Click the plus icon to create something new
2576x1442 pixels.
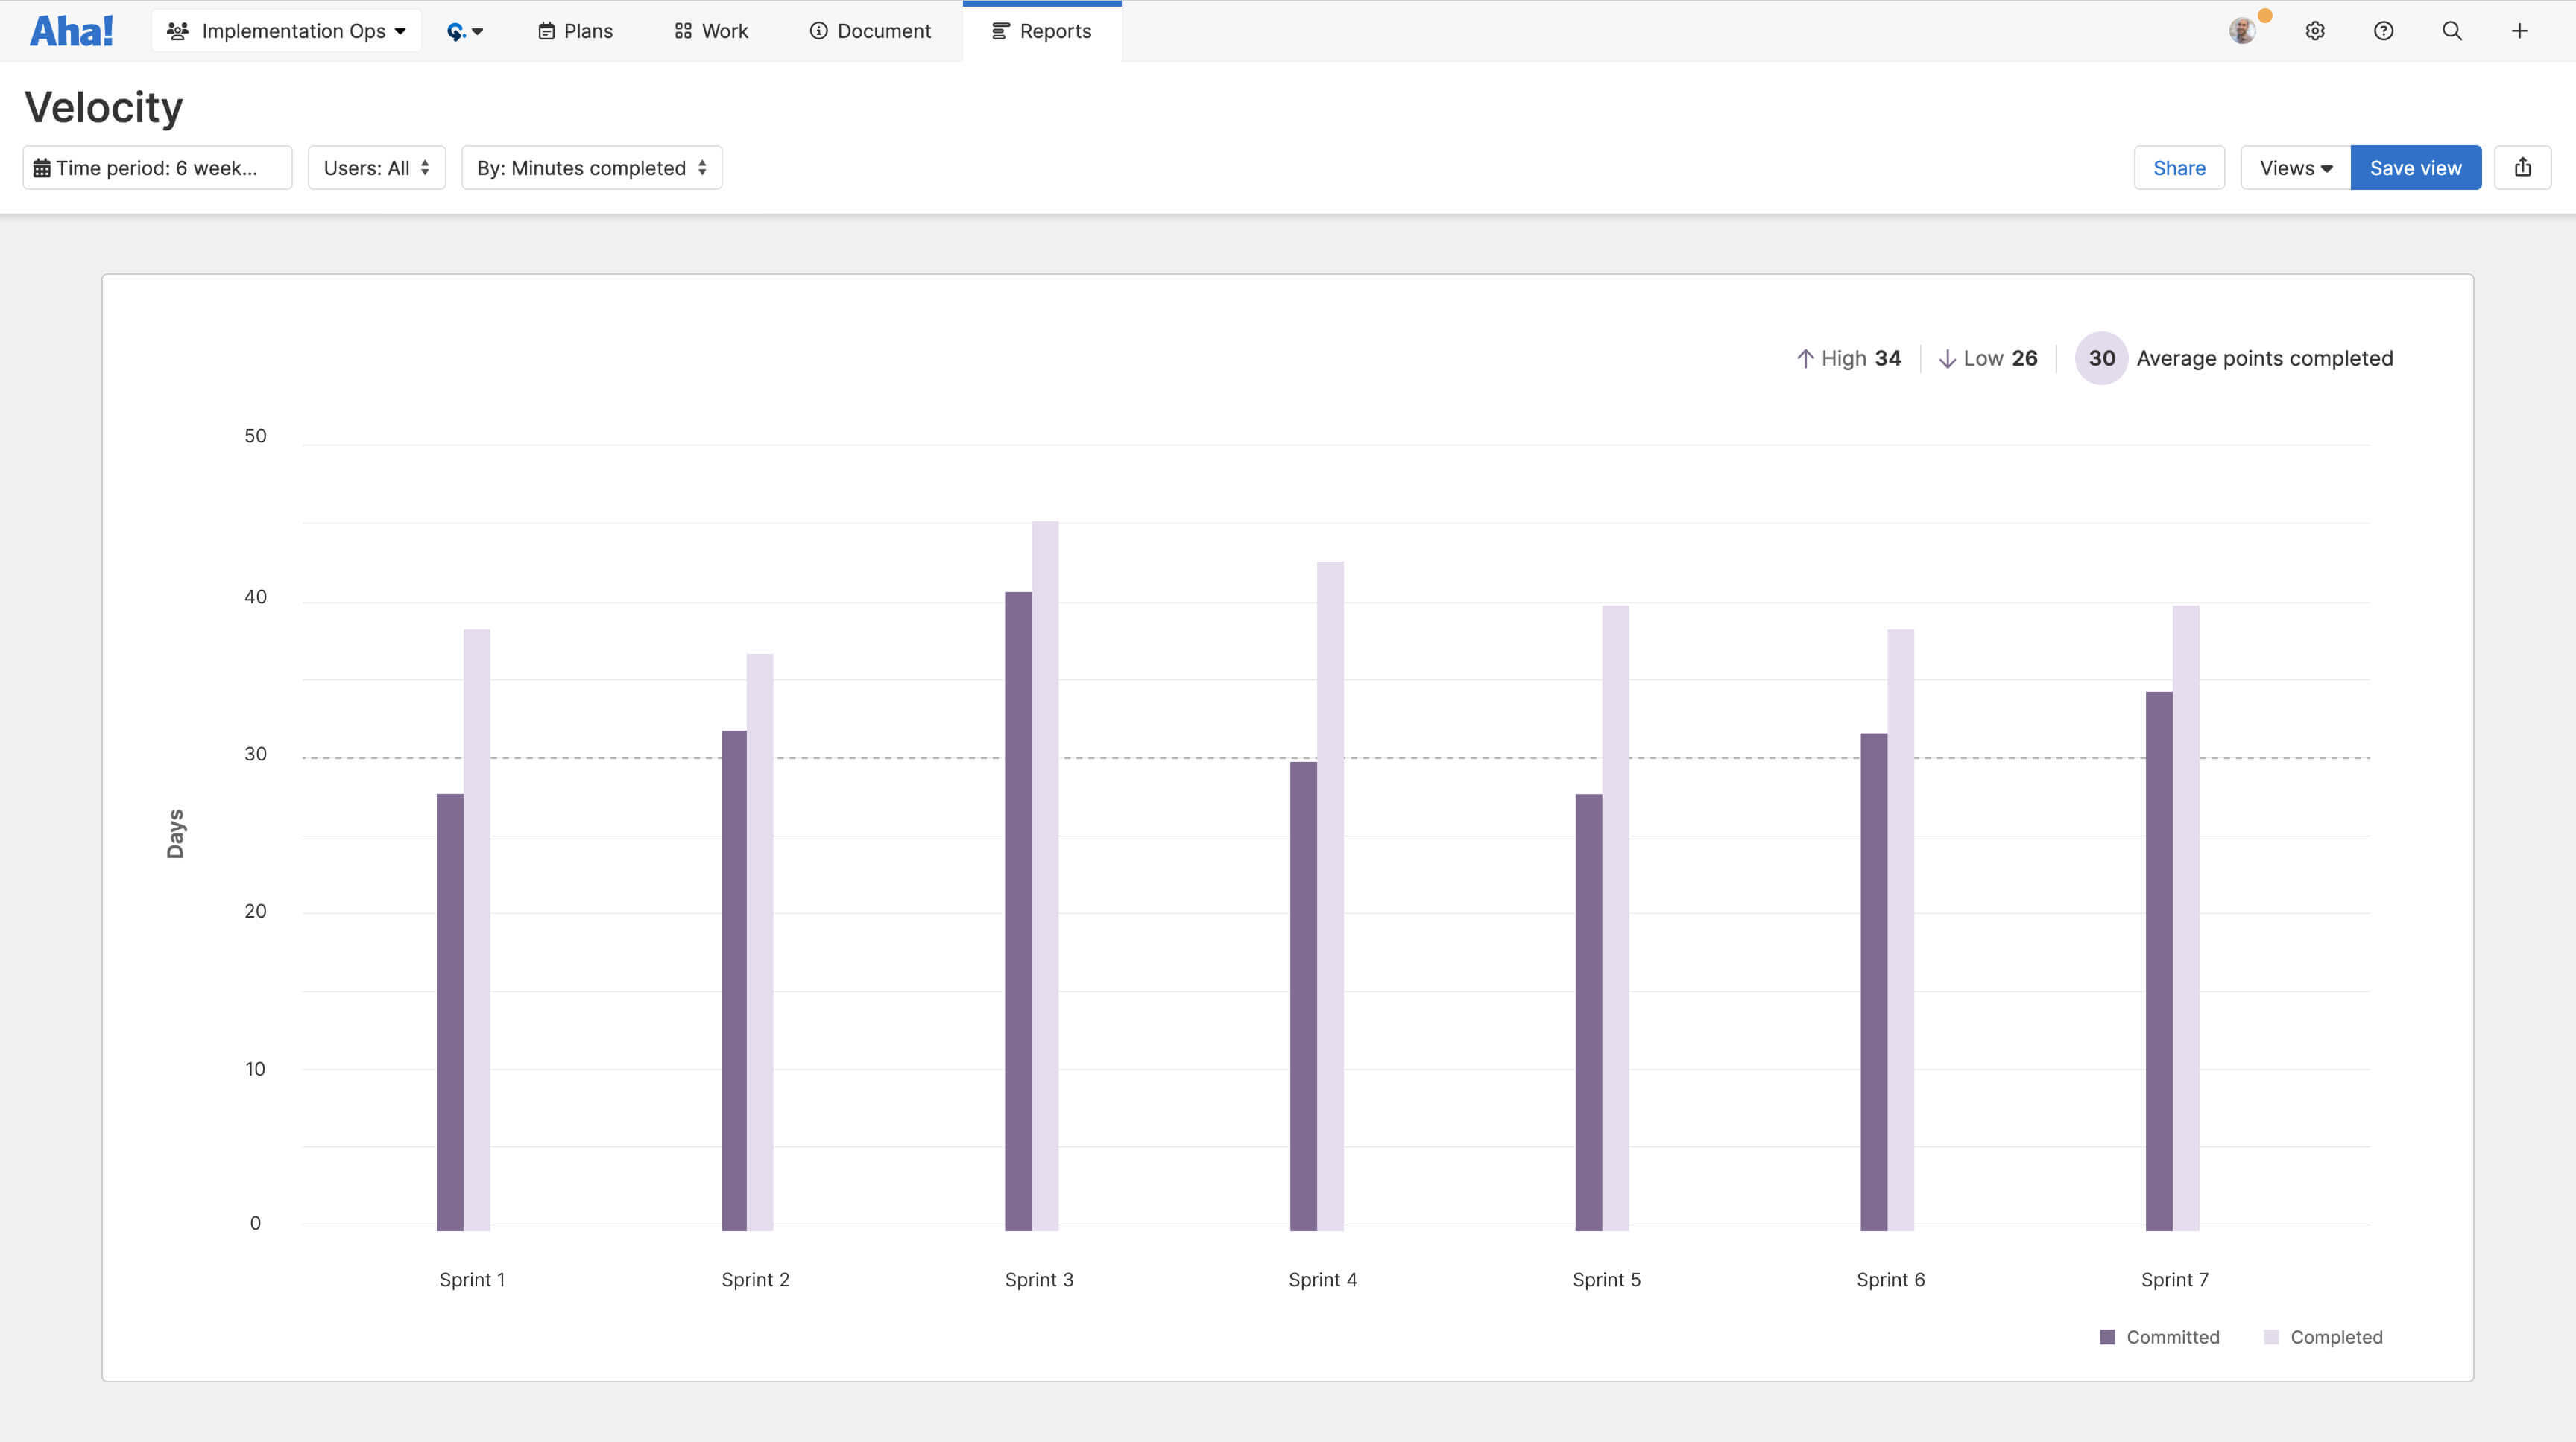(2518, 31)
